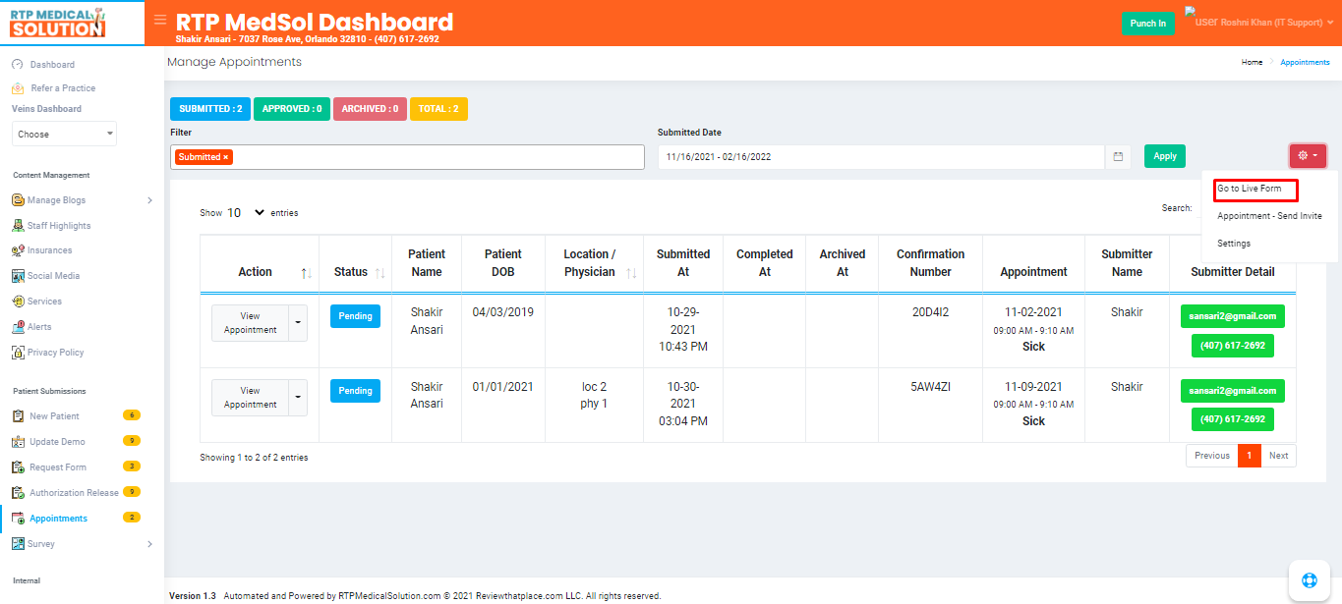The image size is (1342, 604).
Task: Click email button in the 11-02-2021 appointment row
Action: [x=1233, y=316]
